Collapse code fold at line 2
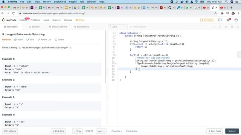 coord(116,36)
